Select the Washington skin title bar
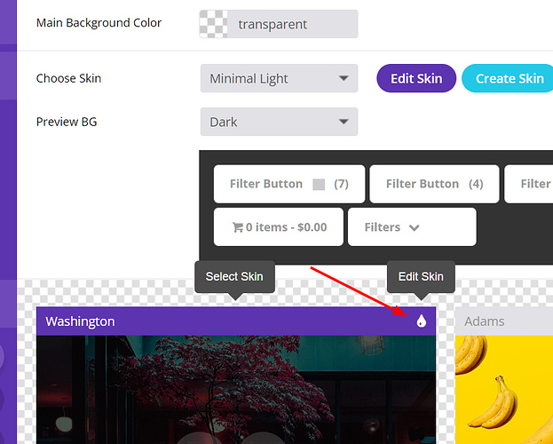 222,321
